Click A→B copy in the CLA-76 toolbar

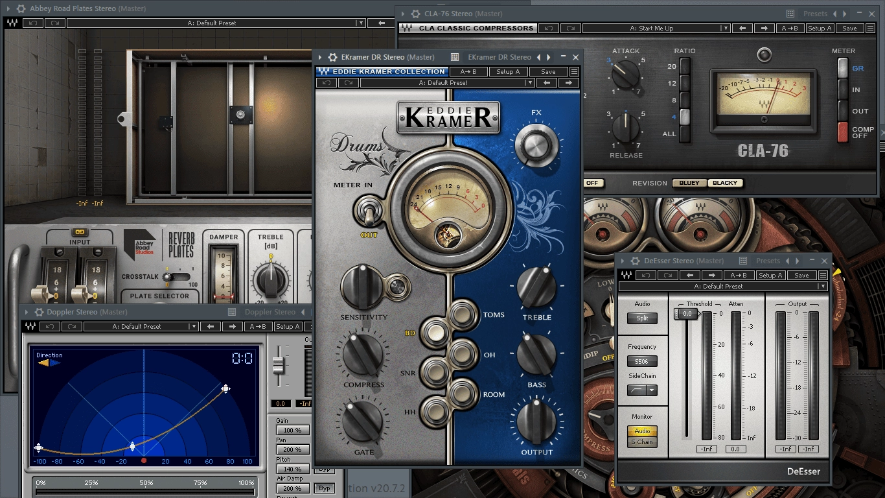[790, 28]
